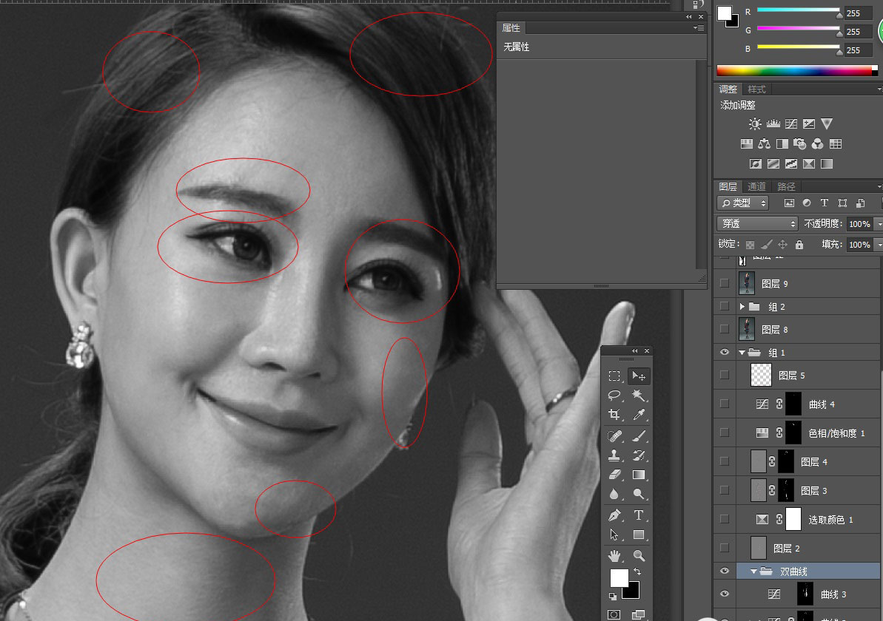Collapse the 双曲线 group
883x621 pixels.
754,571
